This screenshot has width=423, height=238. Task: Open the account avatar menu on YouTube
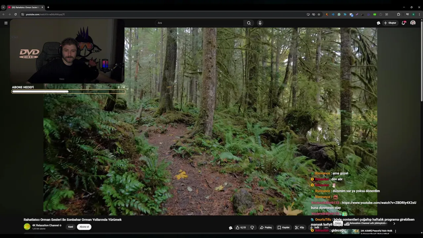coord(413,23)
